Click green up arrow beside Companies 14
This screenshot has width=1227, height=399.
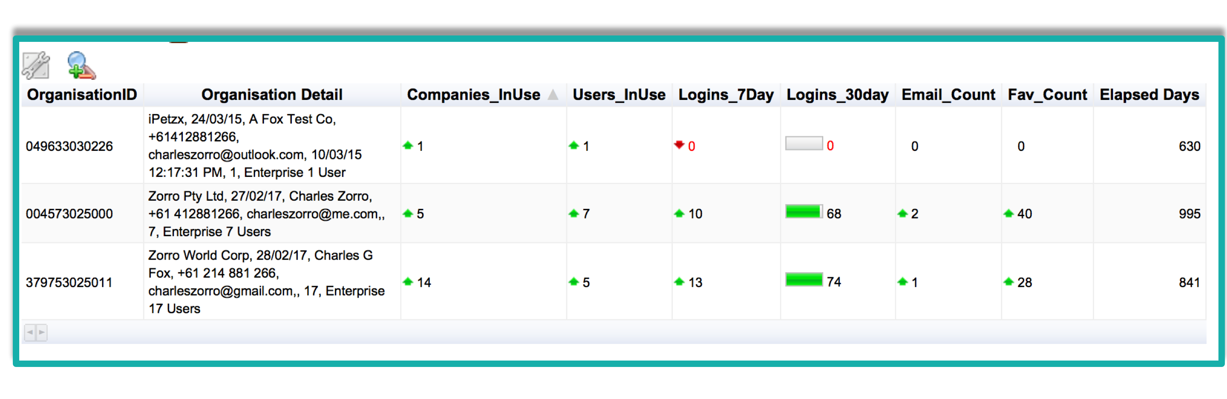407,282
